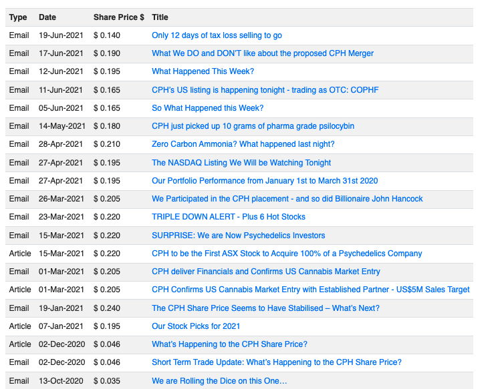
Task: Click the 'Date' column header
Action: pos(47,17)
